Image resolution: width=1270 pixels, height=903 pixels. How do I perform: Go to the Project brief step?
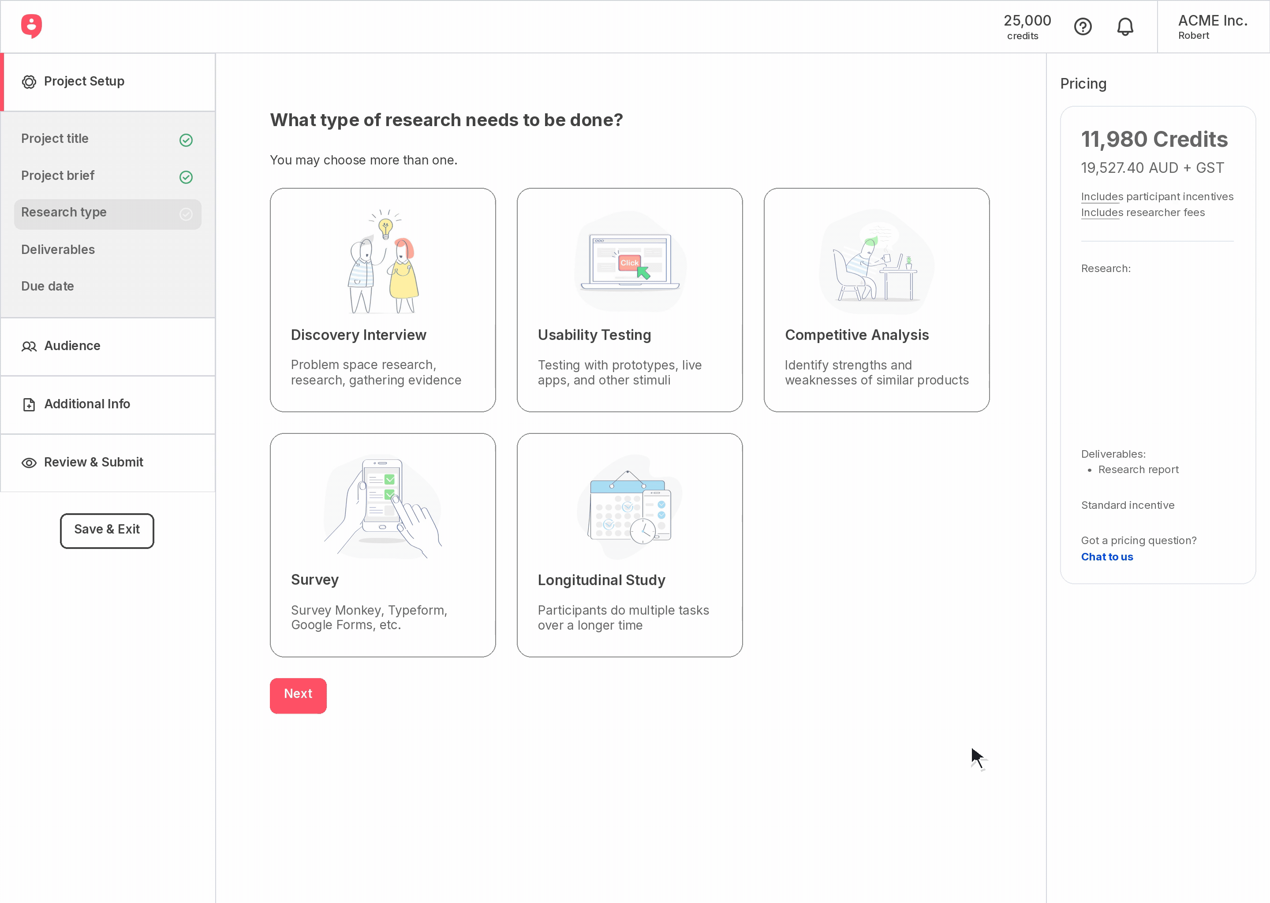tap(108, 176)
